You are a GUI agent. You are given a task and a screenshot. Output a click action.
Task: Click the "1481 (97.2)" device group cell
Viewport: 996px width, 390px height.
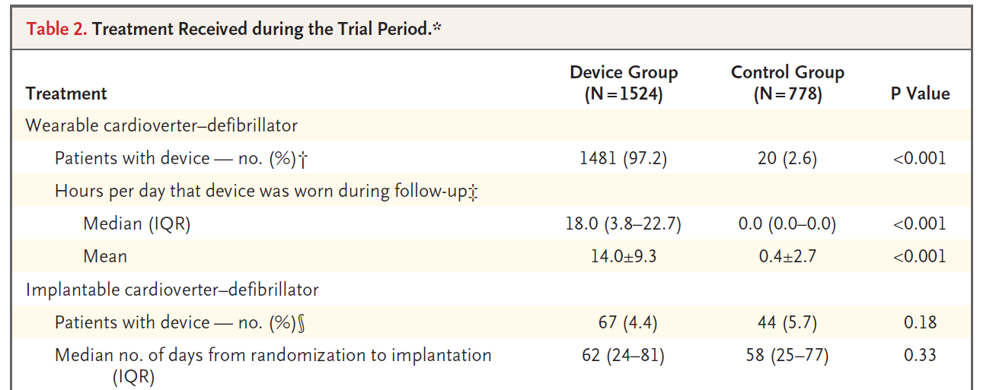[624, 158]
